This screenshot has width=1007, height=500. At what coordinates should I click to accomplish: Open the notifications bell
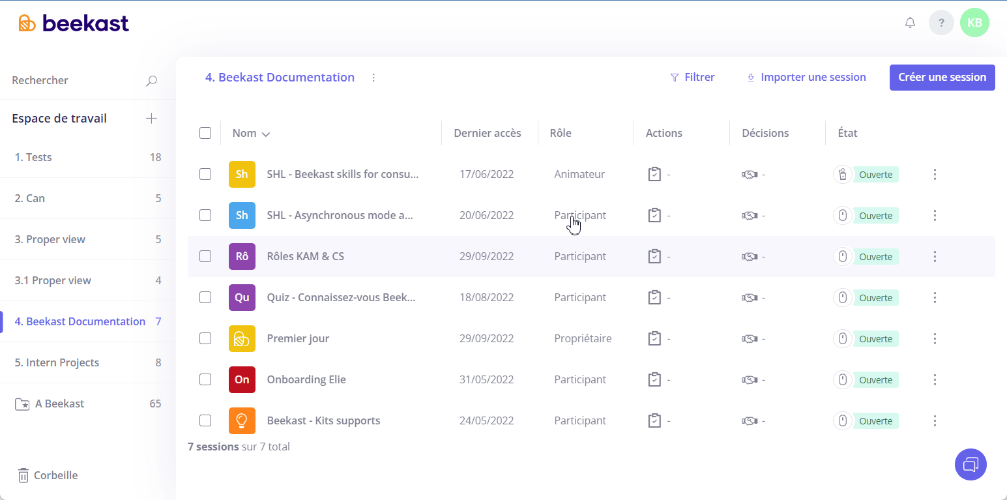pos(910,23)
